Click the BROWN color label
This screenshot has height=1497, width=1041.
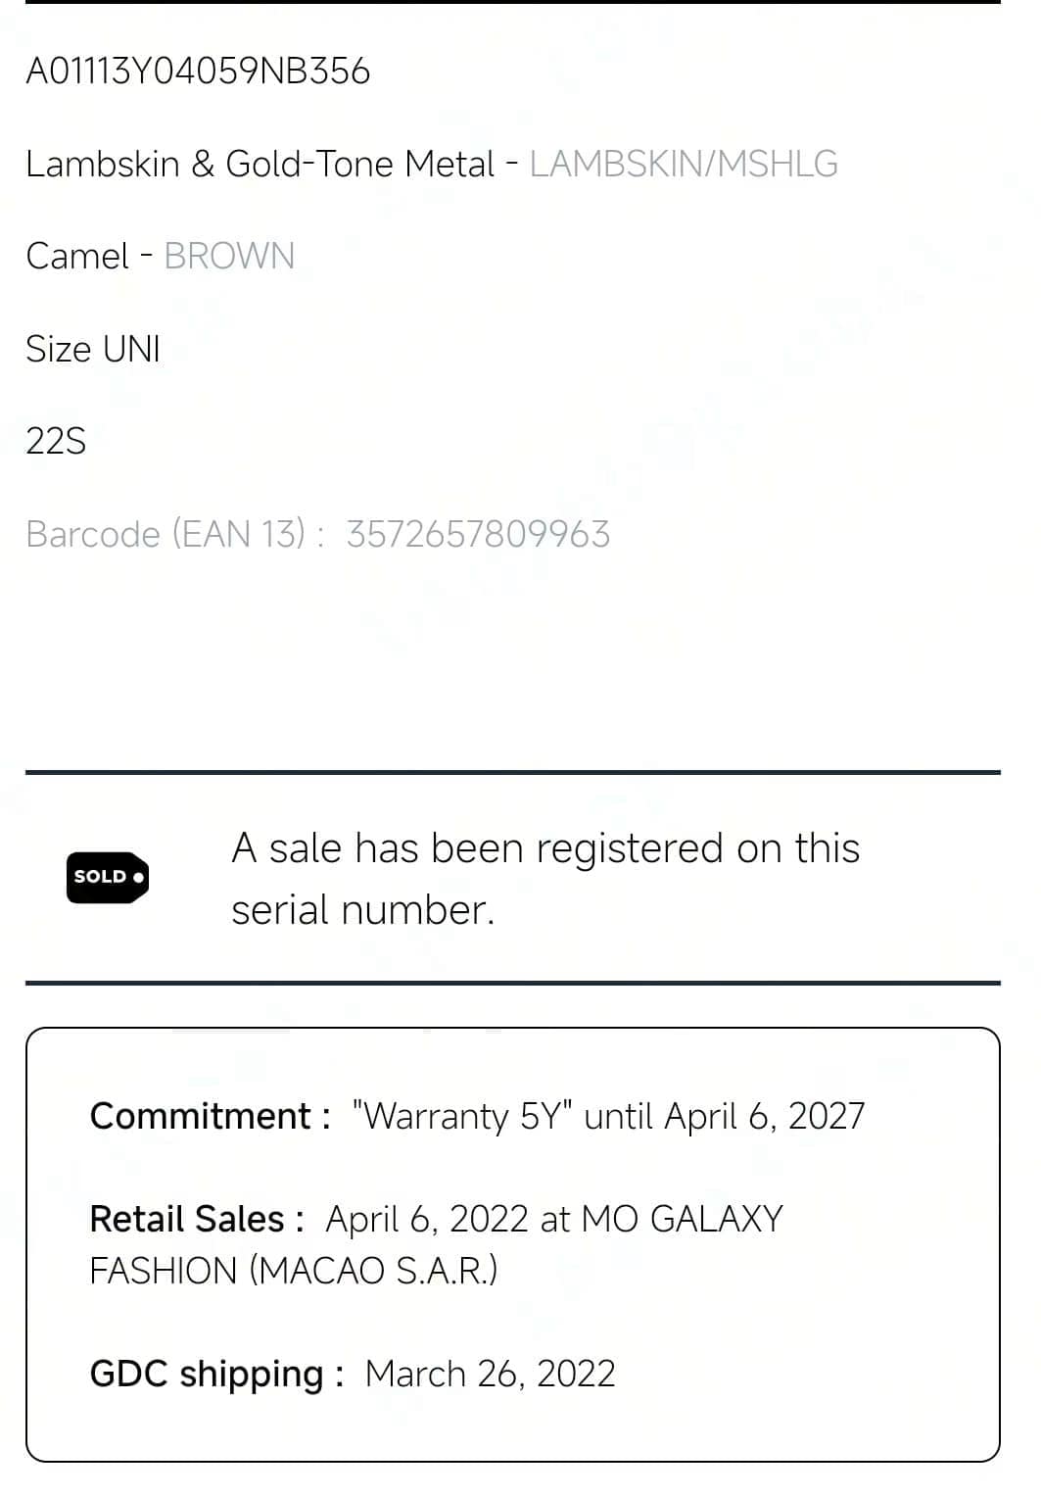[229, 256]
